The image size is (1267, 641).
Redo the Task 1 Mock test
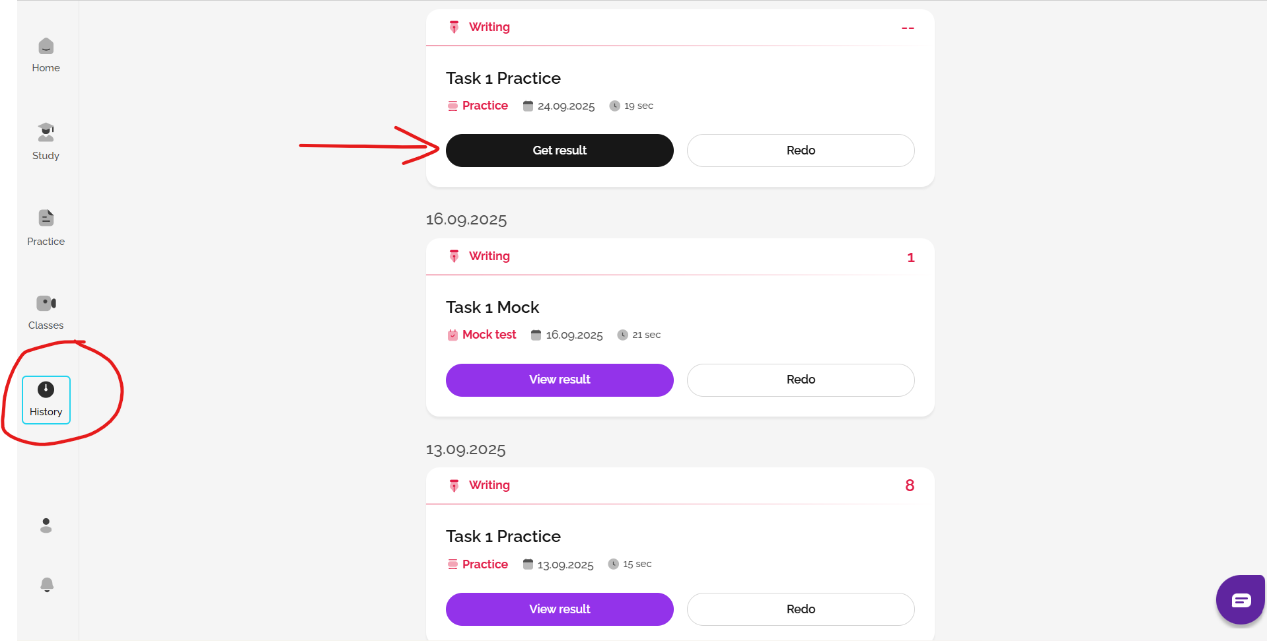click(x=801, y=380)
